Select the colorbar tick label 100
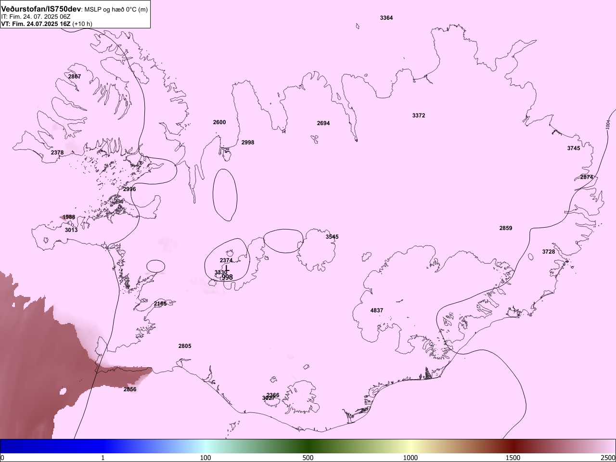The width and height of the screenshot is (616, 462). click(205, 458)
